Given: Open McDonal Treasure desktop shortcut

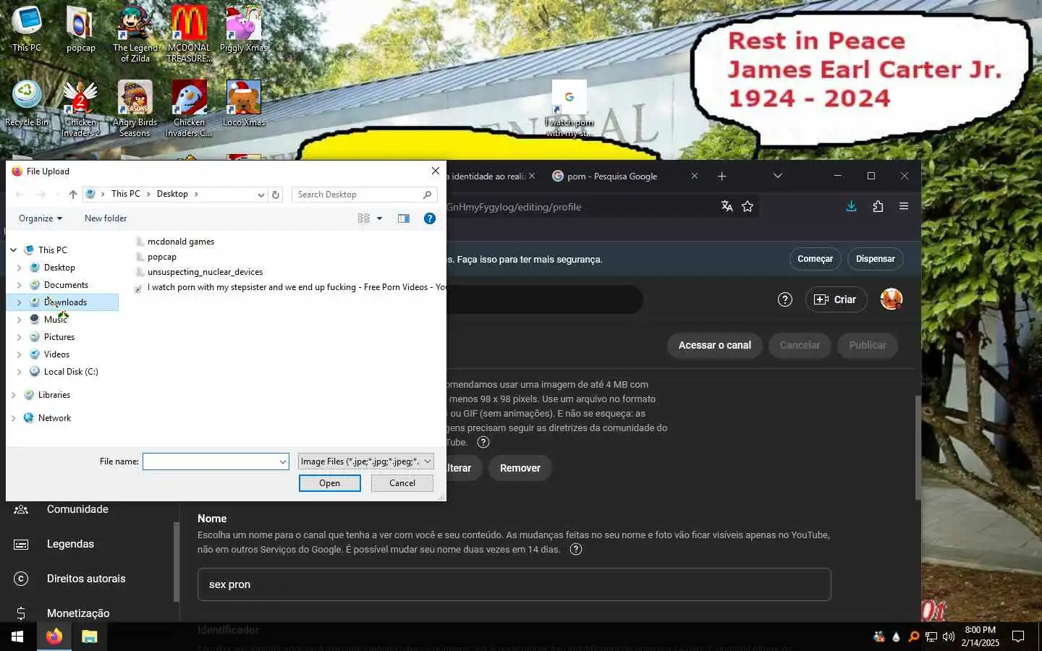Looking at the screenshot, I should pos(189,35).
